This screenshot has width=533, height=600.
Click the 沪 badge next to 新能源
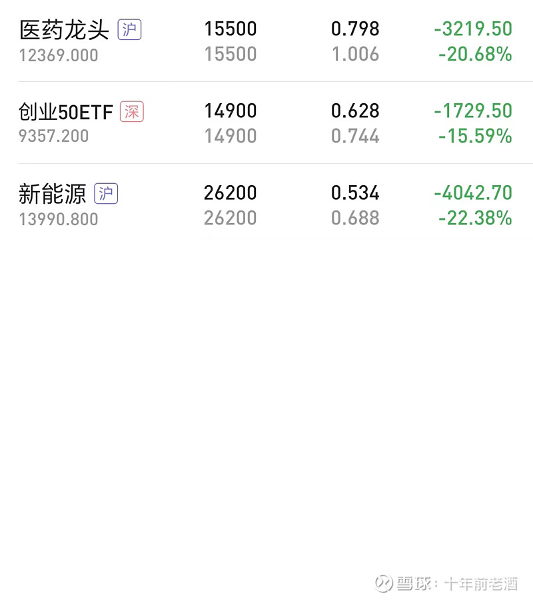pos(106,194)
